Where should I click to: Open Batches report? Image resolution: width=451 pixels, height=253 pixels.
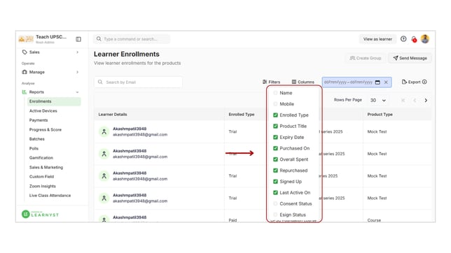pos(37,139)
